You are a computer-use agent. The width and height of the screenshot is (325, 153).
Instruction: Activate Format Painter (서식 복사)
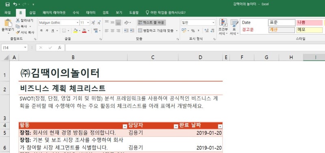click(x=25, y=32)
